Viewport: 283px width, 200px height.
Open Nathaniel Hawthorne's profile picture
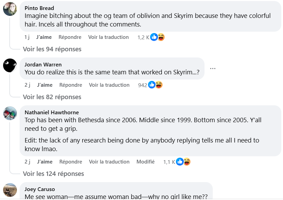tap(10, 113)
